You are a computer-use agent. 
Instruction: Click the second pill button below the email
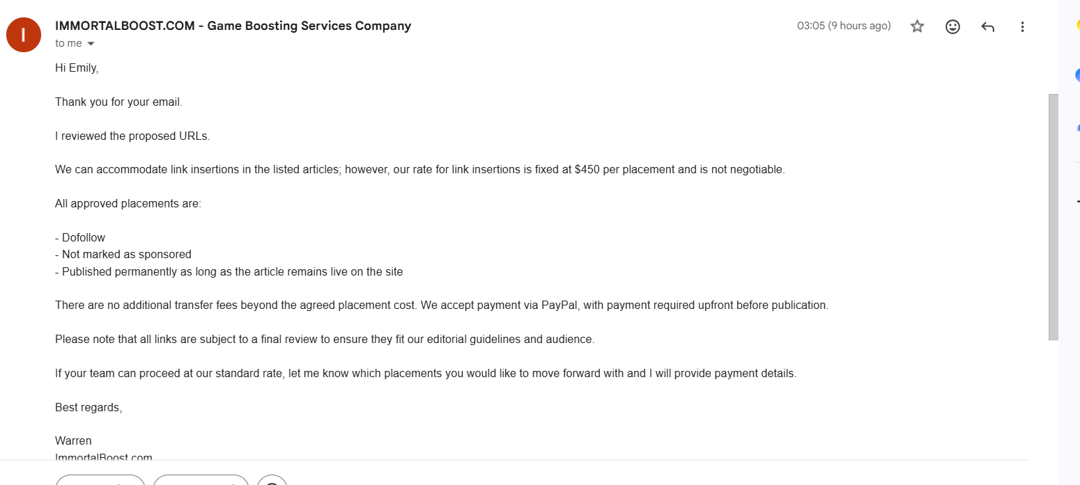tap(201, 480)
